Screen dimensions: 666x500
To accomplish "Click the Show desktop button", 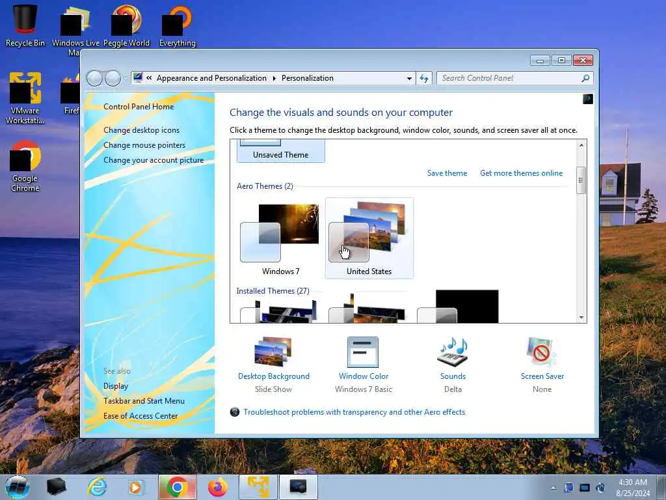I will 661,487.
